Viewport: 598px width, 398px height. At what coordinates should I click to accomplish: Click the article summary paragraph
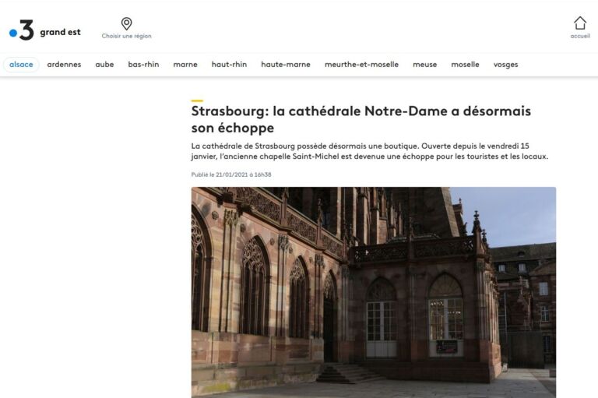click(370, 151)
